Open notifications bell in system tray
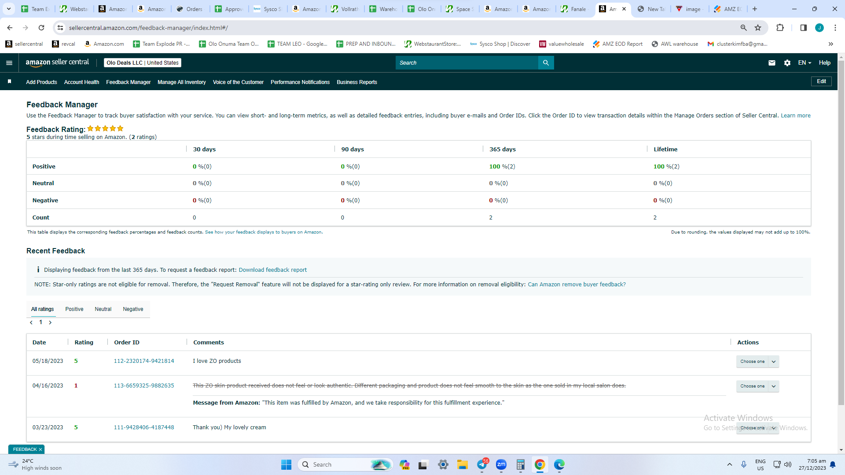 (x=833, y=464)
